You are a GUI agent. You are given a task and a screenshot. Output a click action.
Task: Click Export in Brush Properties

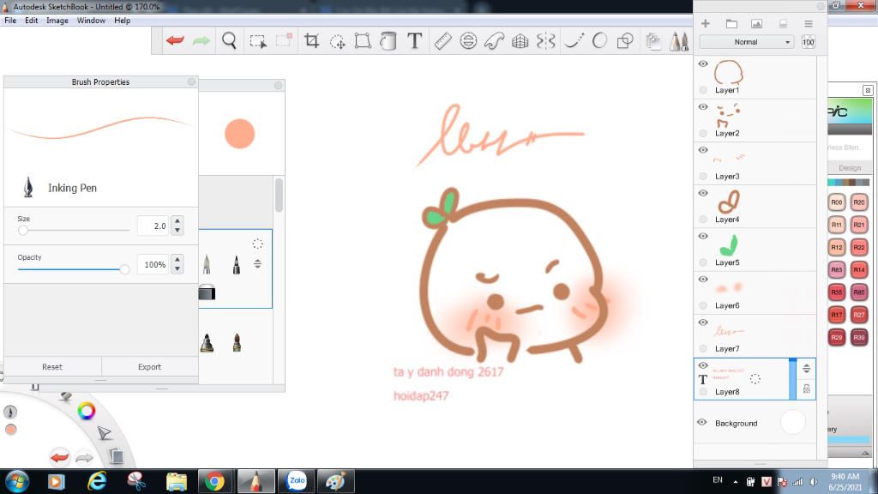pyautogui.click(x=149, y=367)
